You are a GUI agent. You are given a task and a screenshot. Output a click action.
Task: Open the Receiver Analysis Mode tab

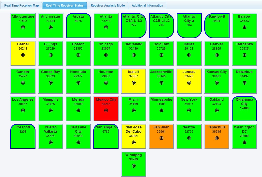point(108,6)
